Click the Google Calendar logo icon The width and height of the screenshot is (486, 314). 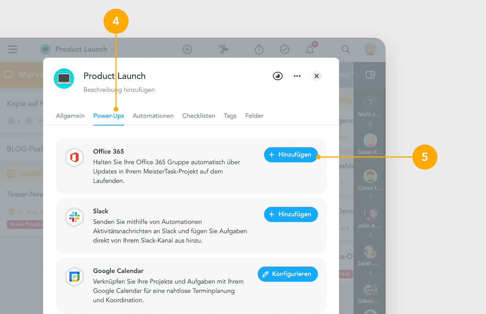pyautogui.click(x=74, y=277)
